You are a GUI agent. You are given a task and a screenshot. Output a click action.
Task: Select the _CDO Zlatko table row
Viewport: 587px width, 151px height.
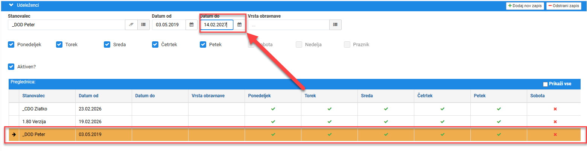pos(294,109)
